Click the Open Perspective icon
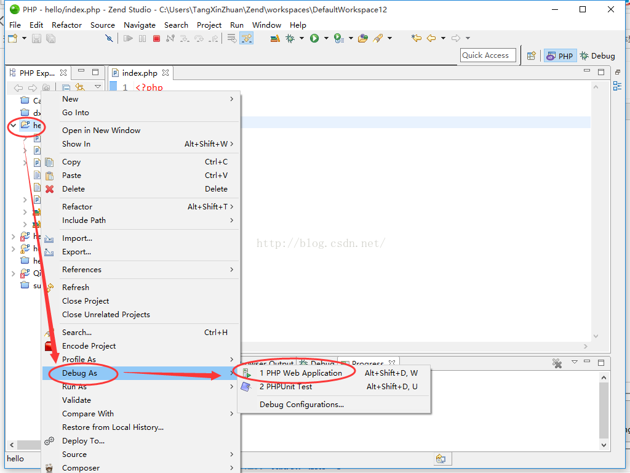The width and height of the screenshot is (630, 473). tap(531, 55)
